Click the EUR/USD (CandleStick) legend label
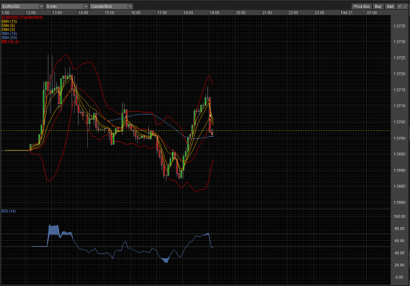The image size is (410, 286). pyautogui.click(x=22, y=17)
